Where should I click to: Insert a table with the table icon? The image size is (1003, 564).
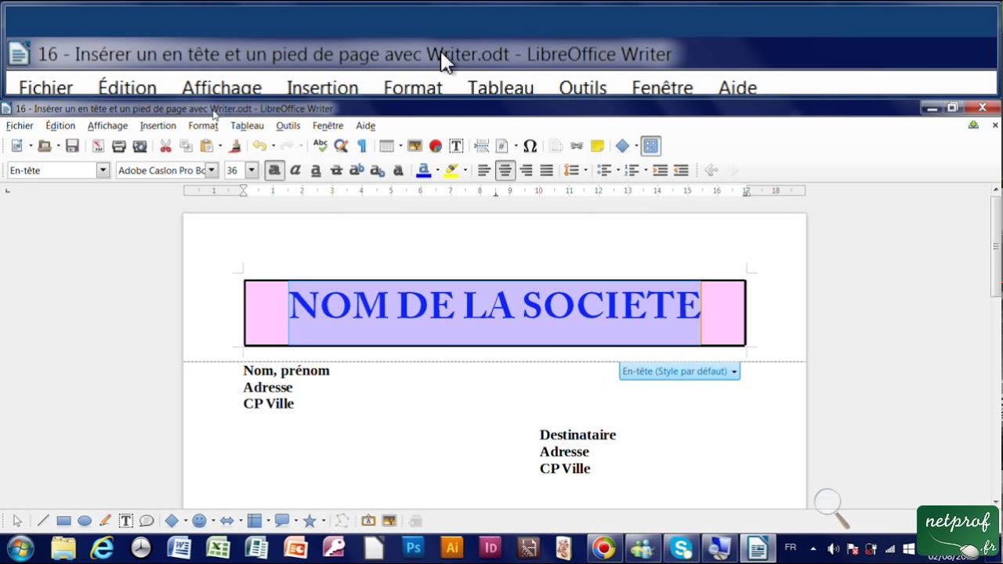[386, 146]
